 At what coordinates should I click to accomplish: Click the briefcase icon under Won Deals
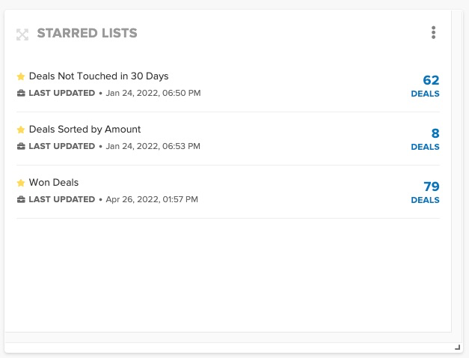pos(21,200)
